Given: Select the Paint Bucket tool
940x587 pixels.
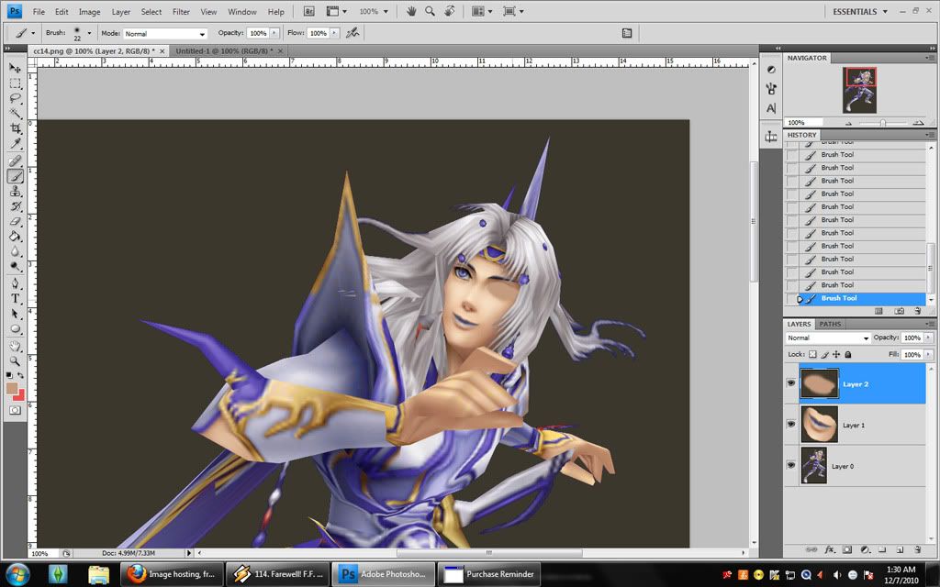Looking at the screenshot, I should pos(16,236).
